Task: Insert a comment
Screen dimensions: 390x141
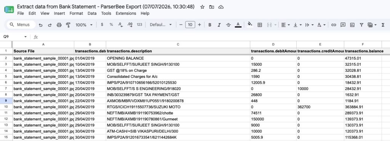Action: tap(343, 25)
